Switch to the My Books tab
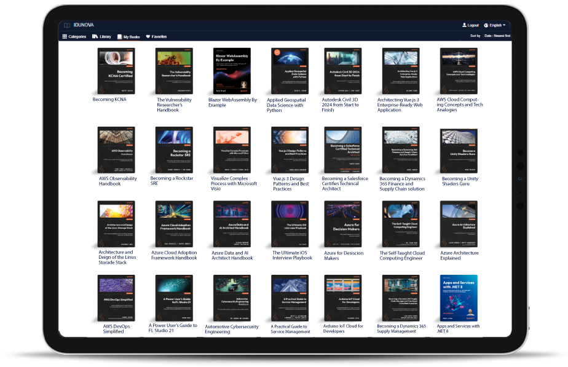The height and width of the screenshot is (367, 568). pos(128,37)
